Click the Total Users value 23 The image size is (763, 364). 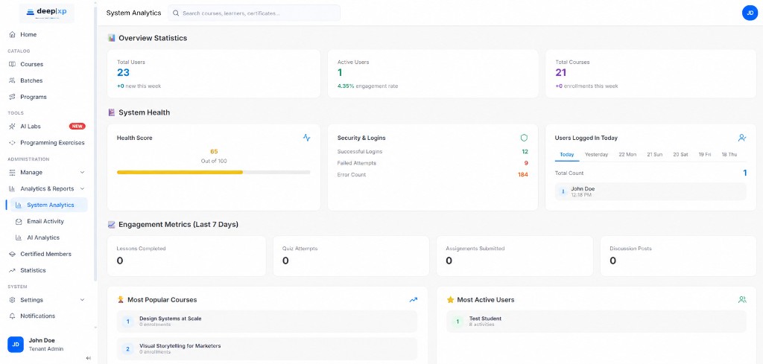[123, 73]
